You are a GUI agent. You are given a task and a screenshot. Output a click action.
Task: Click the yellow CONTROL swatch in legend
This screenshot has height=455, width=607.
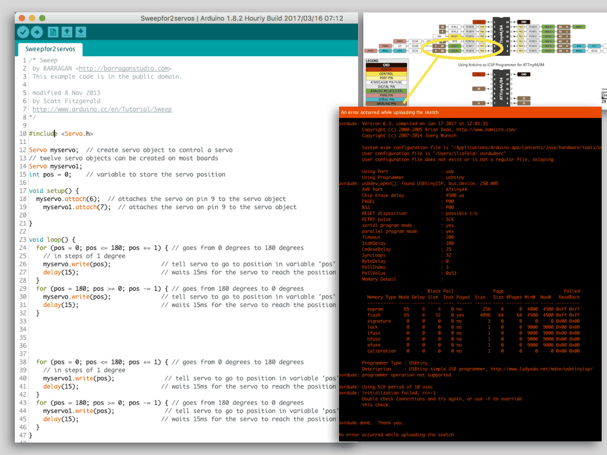coord(386,73)
